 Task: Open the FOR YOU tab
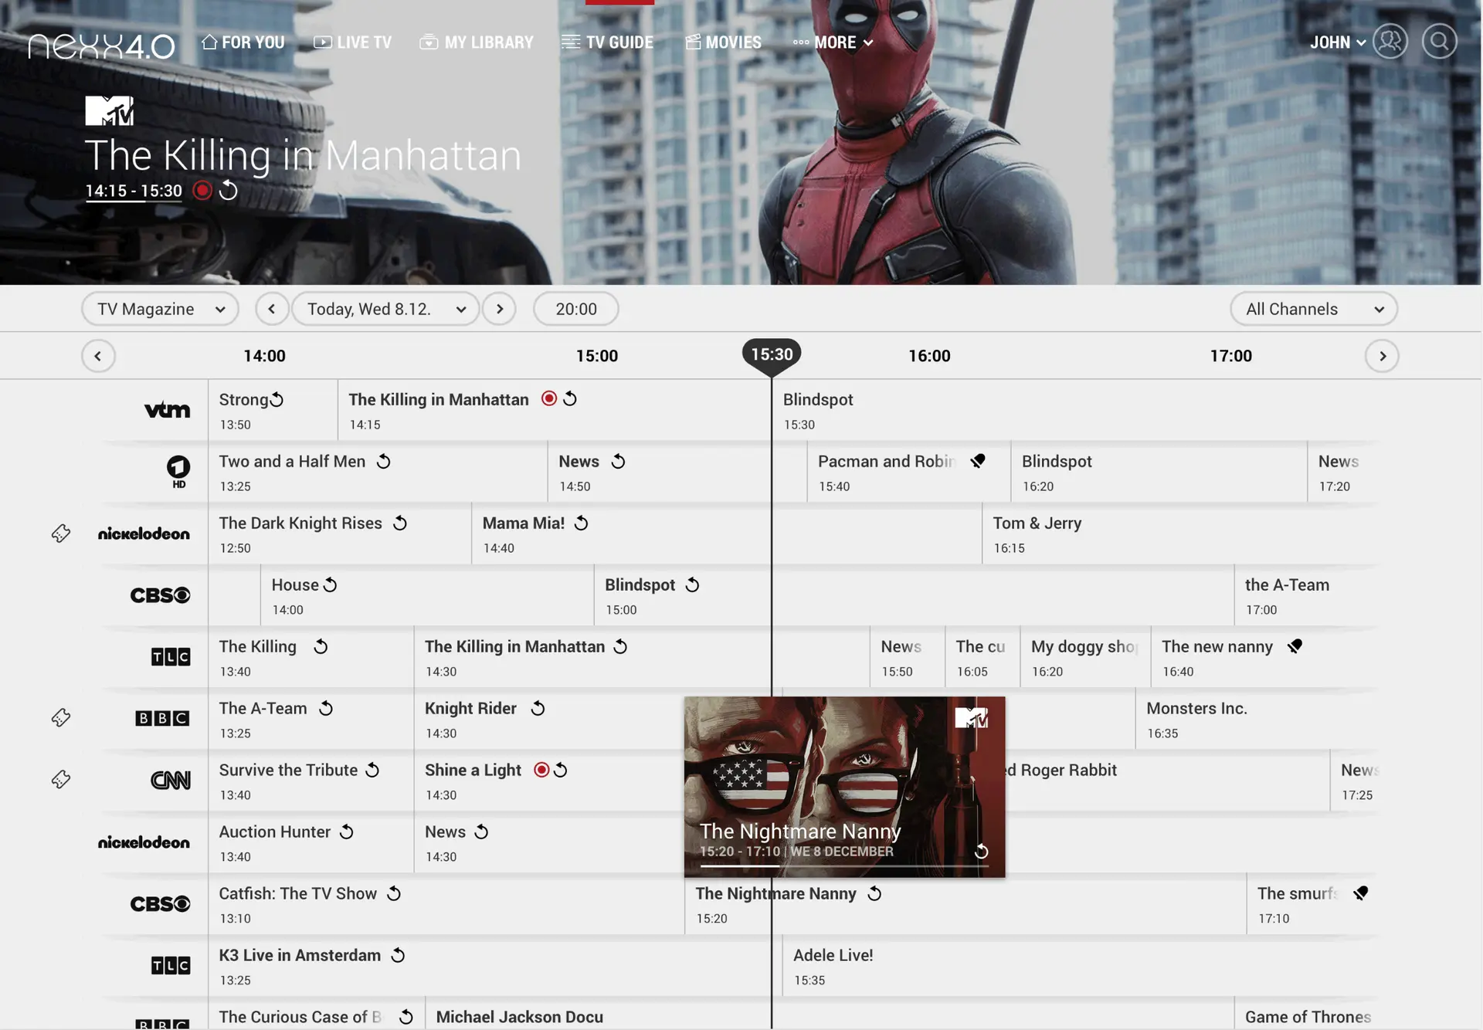click(x=243, y=42)
